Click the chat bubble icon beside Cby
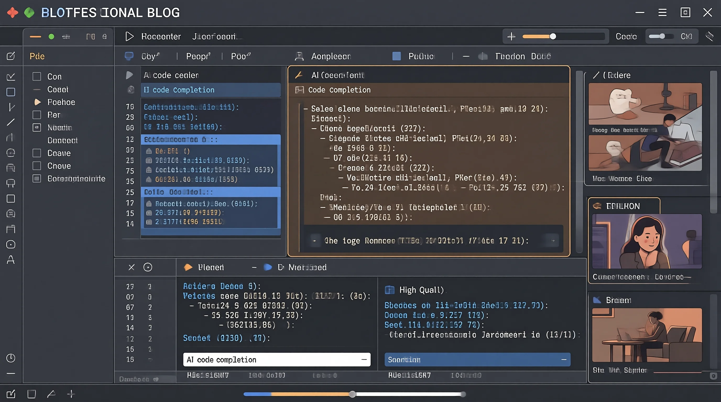Image resolution: width=721 pixels, height=402 pixels. point(129,56)
